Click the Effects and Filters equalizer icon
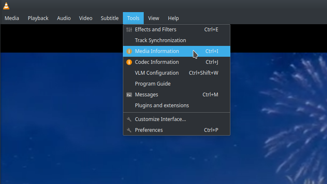 [129, 30]
